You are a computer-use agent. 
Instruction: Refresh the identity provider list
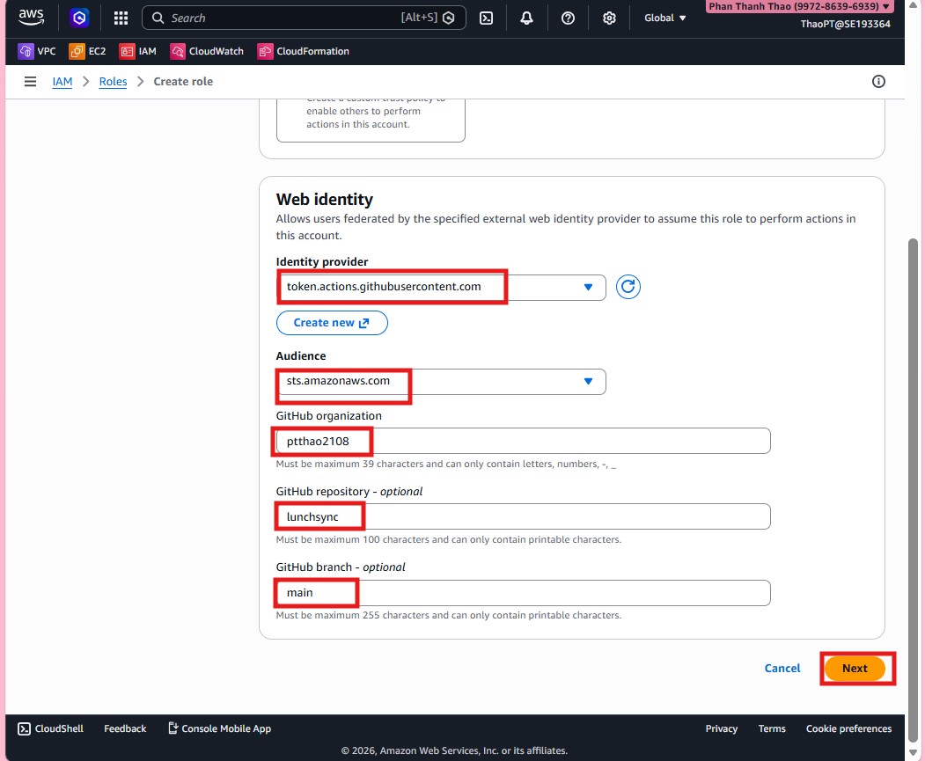(x=628, y=287)
